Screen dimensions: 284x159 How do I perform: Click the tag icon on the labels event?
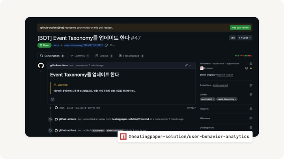tap(50, 130)
